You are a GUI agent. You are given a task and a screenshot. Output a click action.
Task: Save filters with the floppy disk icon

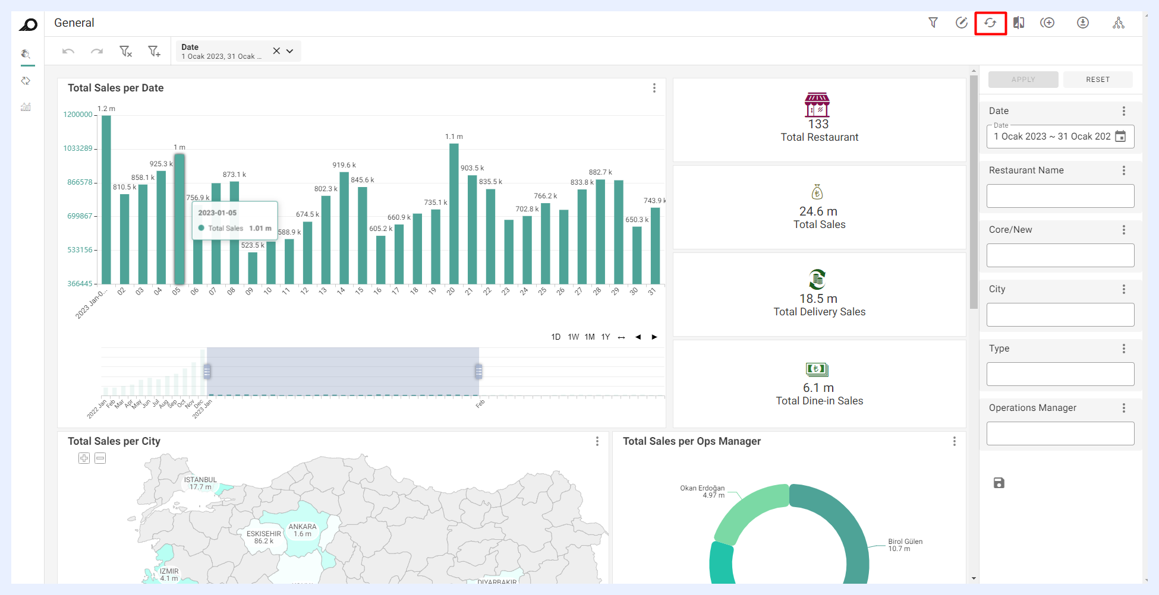coord(999,483)
